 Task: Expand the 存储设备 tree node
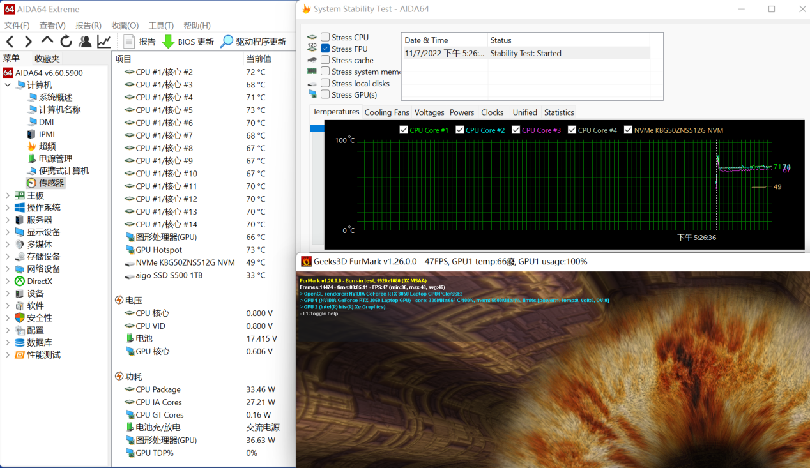point(8,257)
